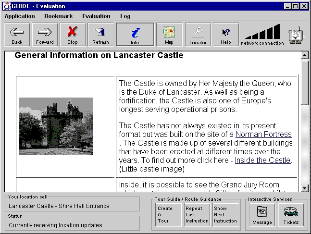Screen dimensions: 311x234
Task: Open the Tickets service
Action: point(291,215)
